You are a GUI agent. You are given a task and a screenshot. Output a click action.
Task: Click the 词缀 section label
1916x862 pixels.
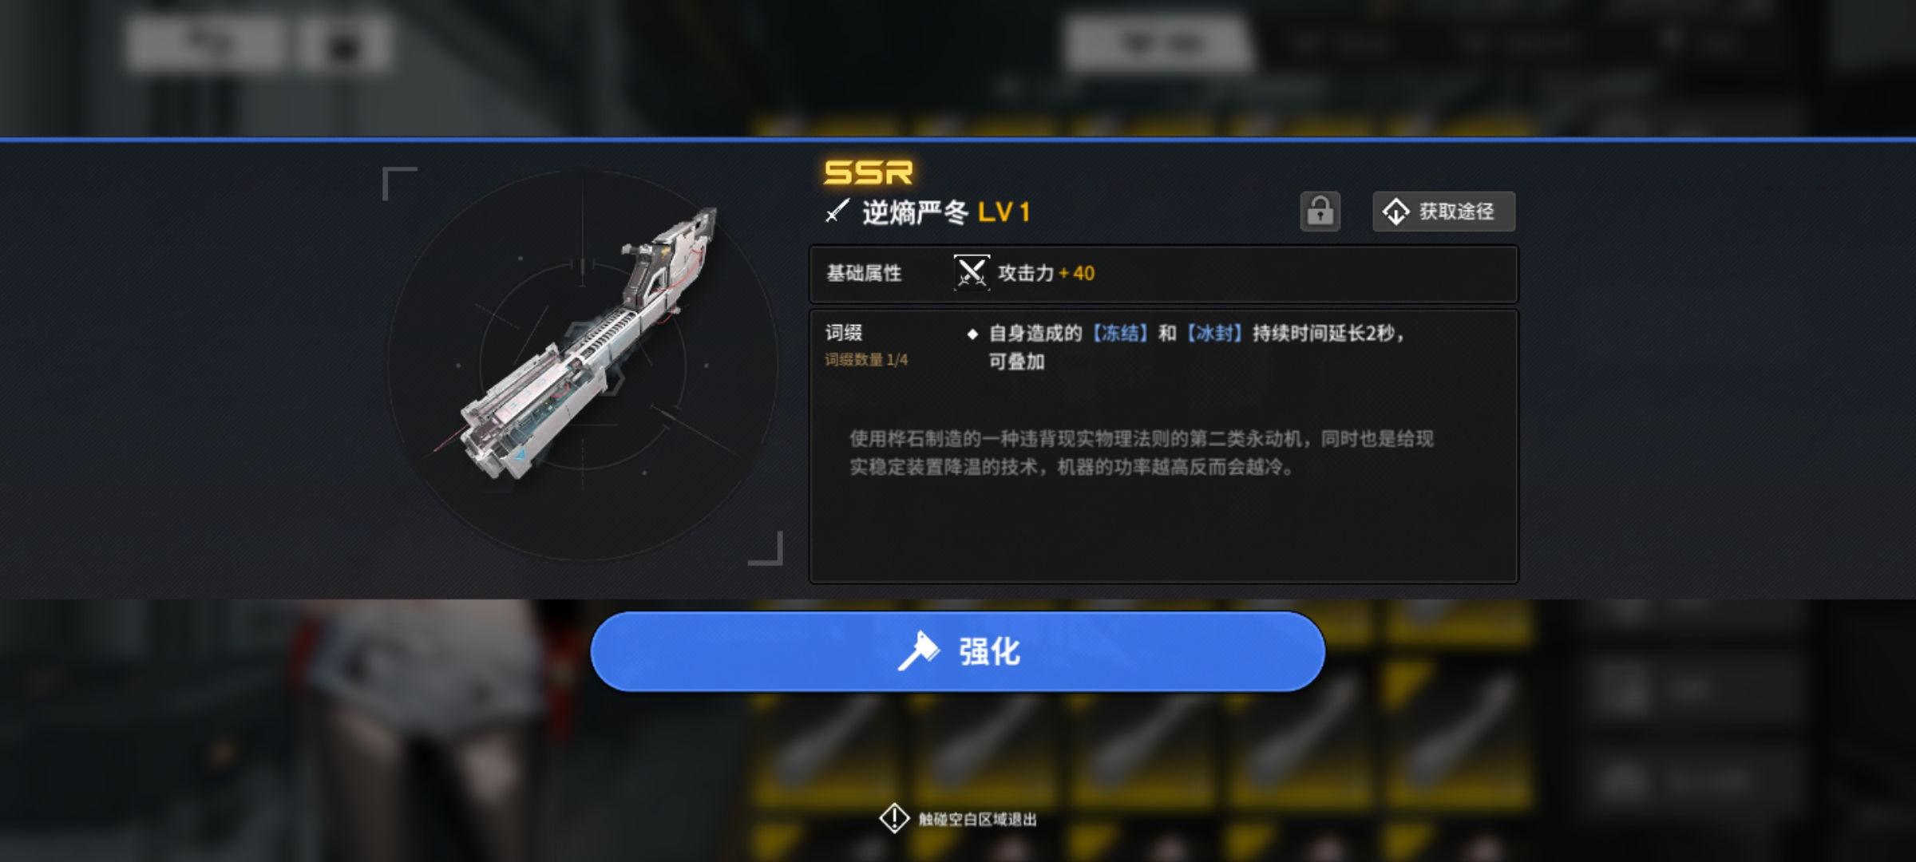(x=844, y=332)
